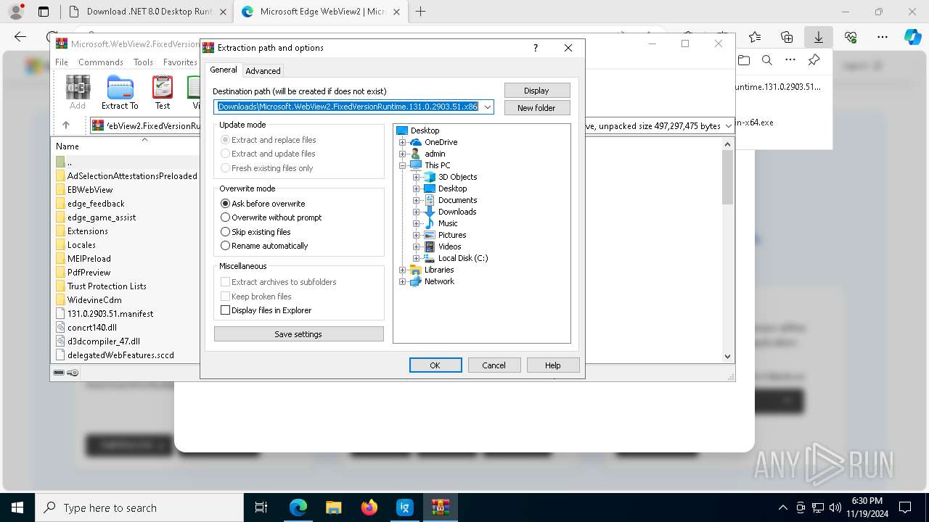The width and height of the screenshot is (929, 522).
Task: Open the File menu in WinRAR
Action: click(62, 62)
